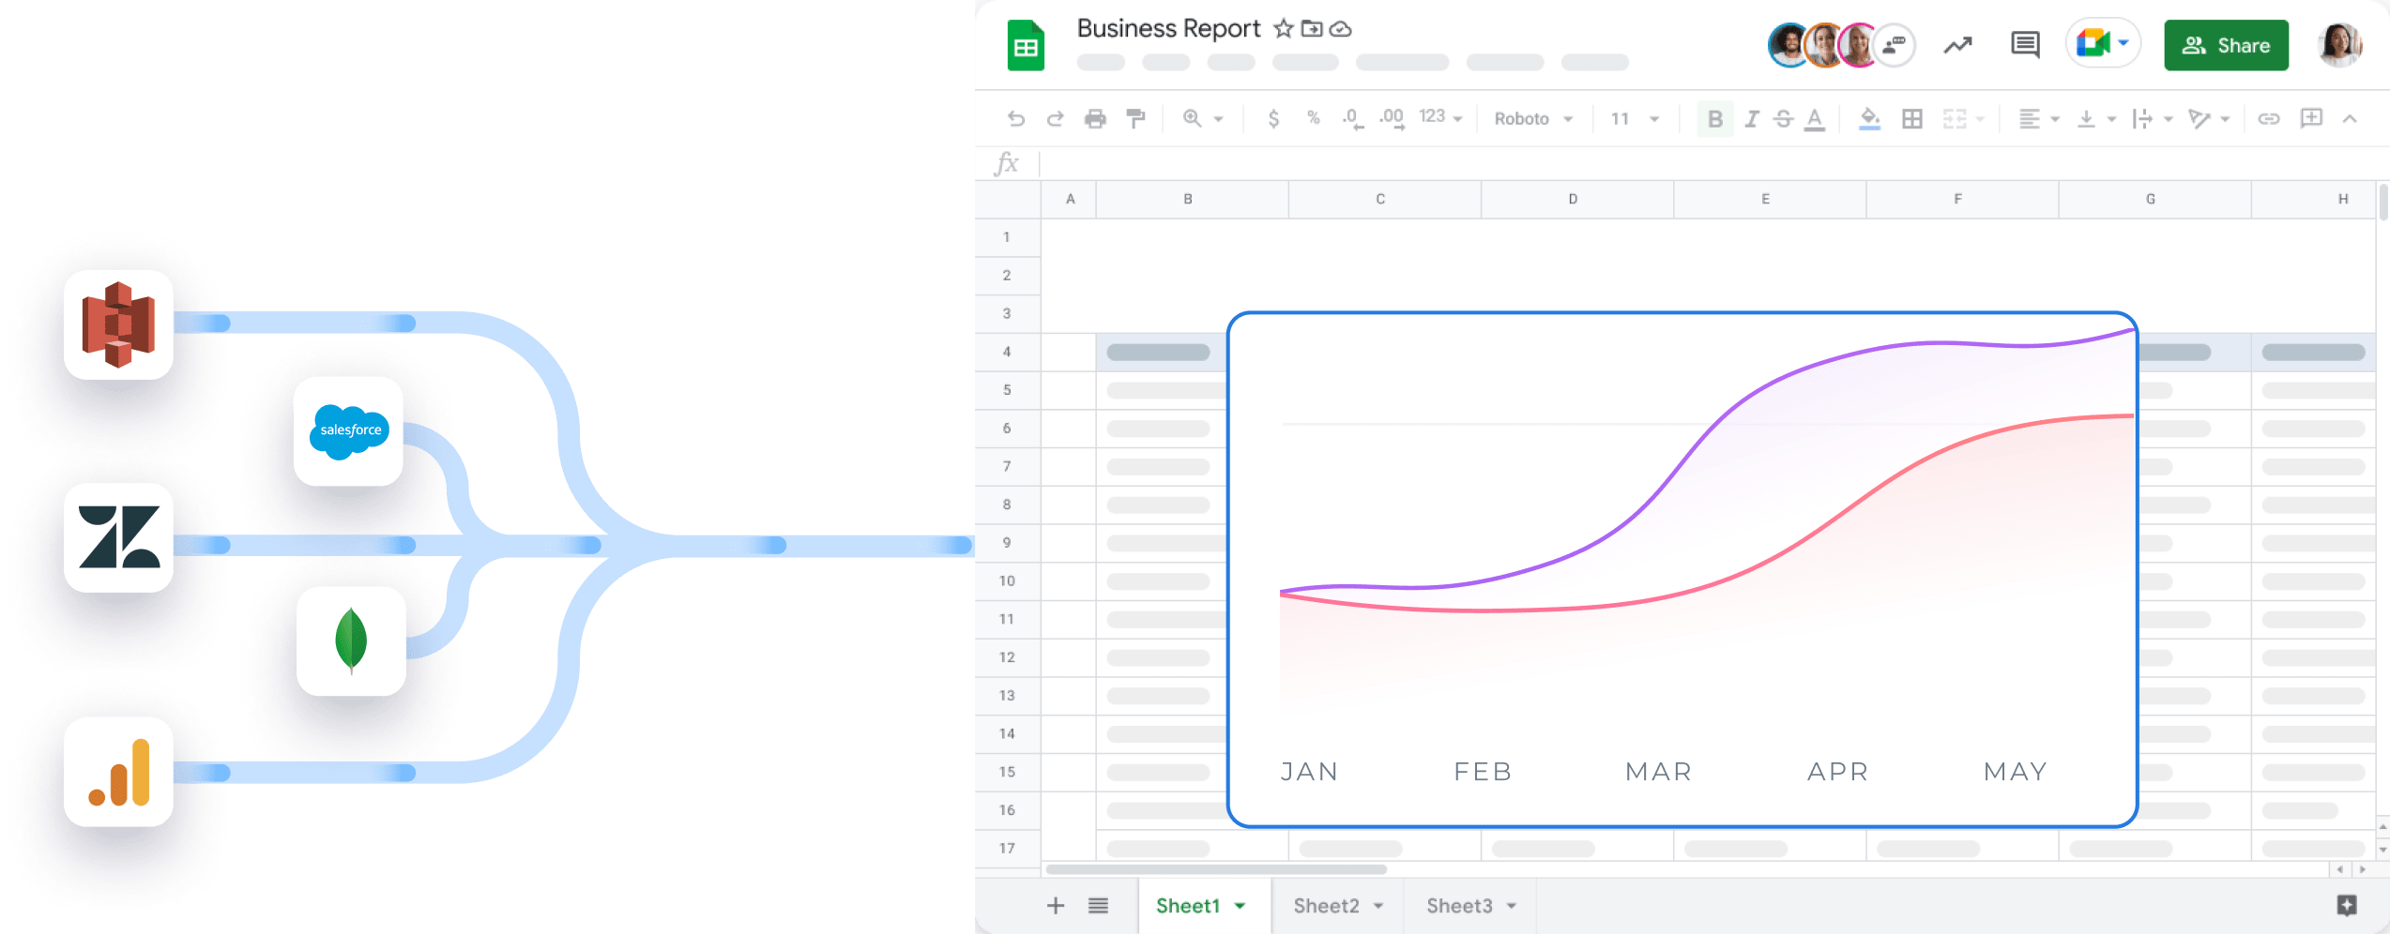This screenshot has width=2390, height=934.
Task: Toggle Strikethrough formatting
Action: pos(1784,119)
